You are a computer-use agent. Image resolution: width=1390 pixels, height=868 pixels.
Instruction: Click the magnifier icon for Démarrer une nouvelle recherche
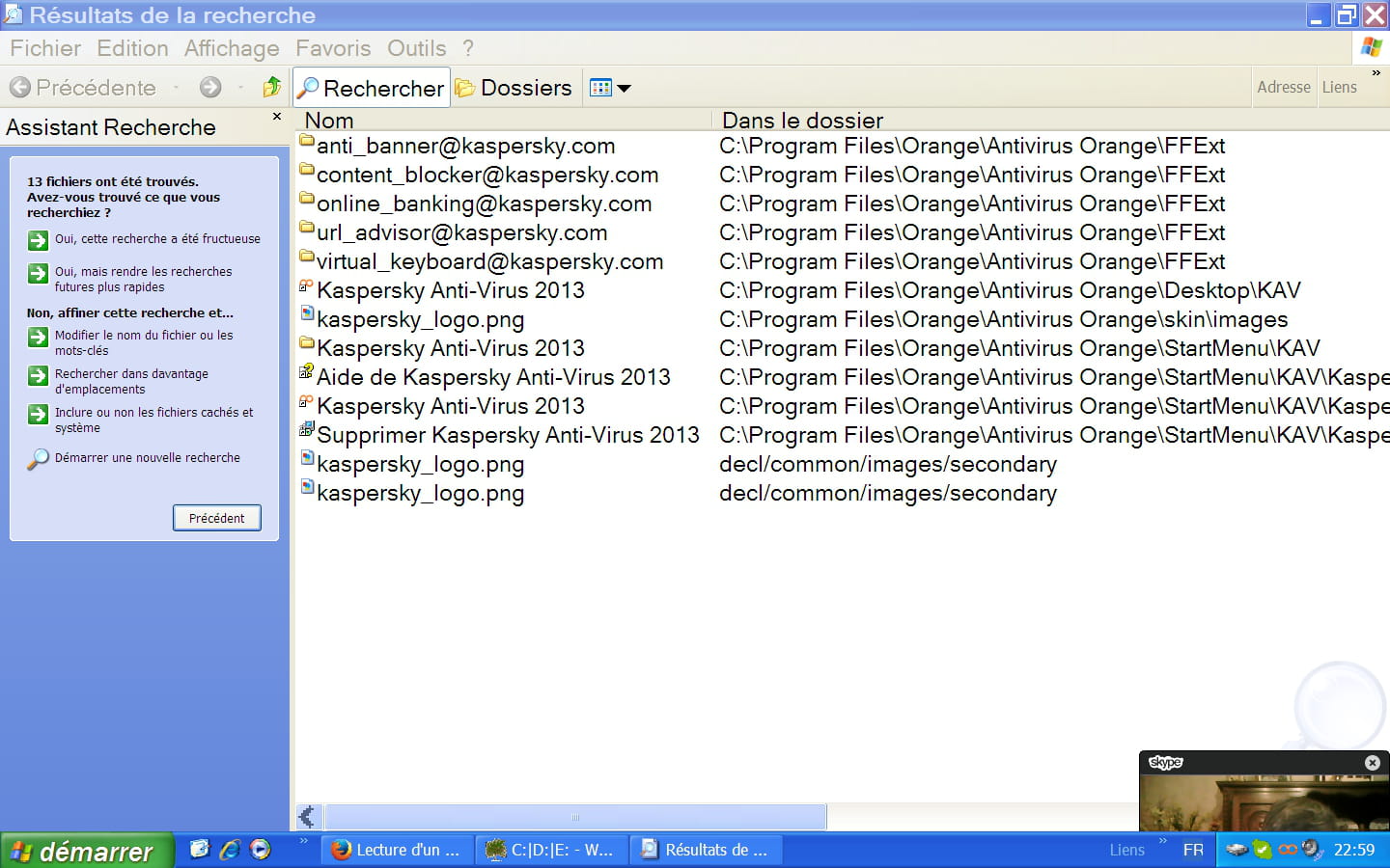[38, 459]
